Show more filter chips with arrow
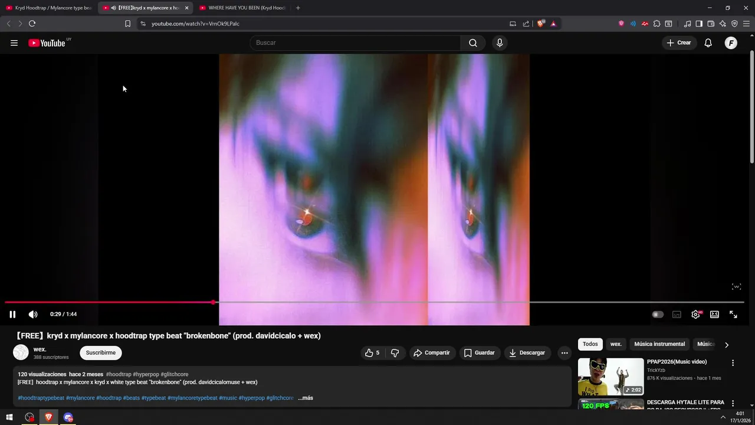755x425 pixels. 727,345
